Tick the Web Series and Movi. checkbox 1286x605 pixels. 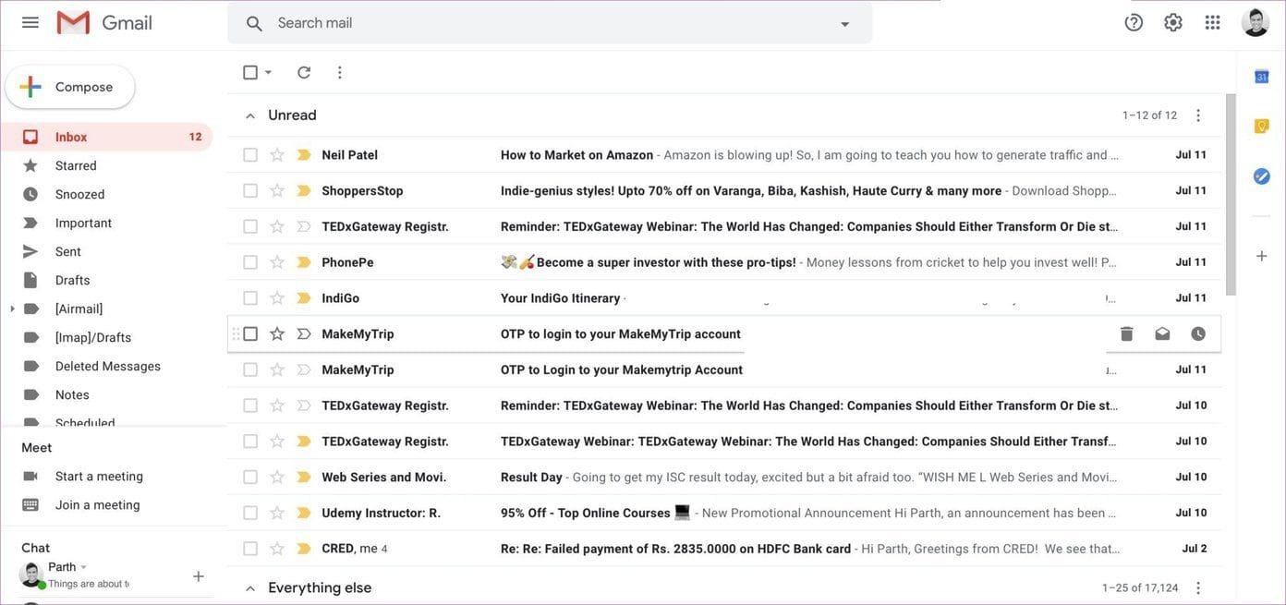click(250, 478)
